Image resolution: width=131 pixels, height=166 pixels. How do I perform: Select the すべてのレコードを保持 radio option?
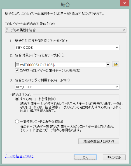point(17,99)
